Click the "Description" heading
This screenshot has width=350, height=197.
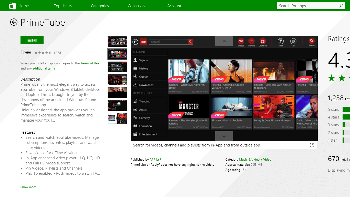[x=30, y=79]
